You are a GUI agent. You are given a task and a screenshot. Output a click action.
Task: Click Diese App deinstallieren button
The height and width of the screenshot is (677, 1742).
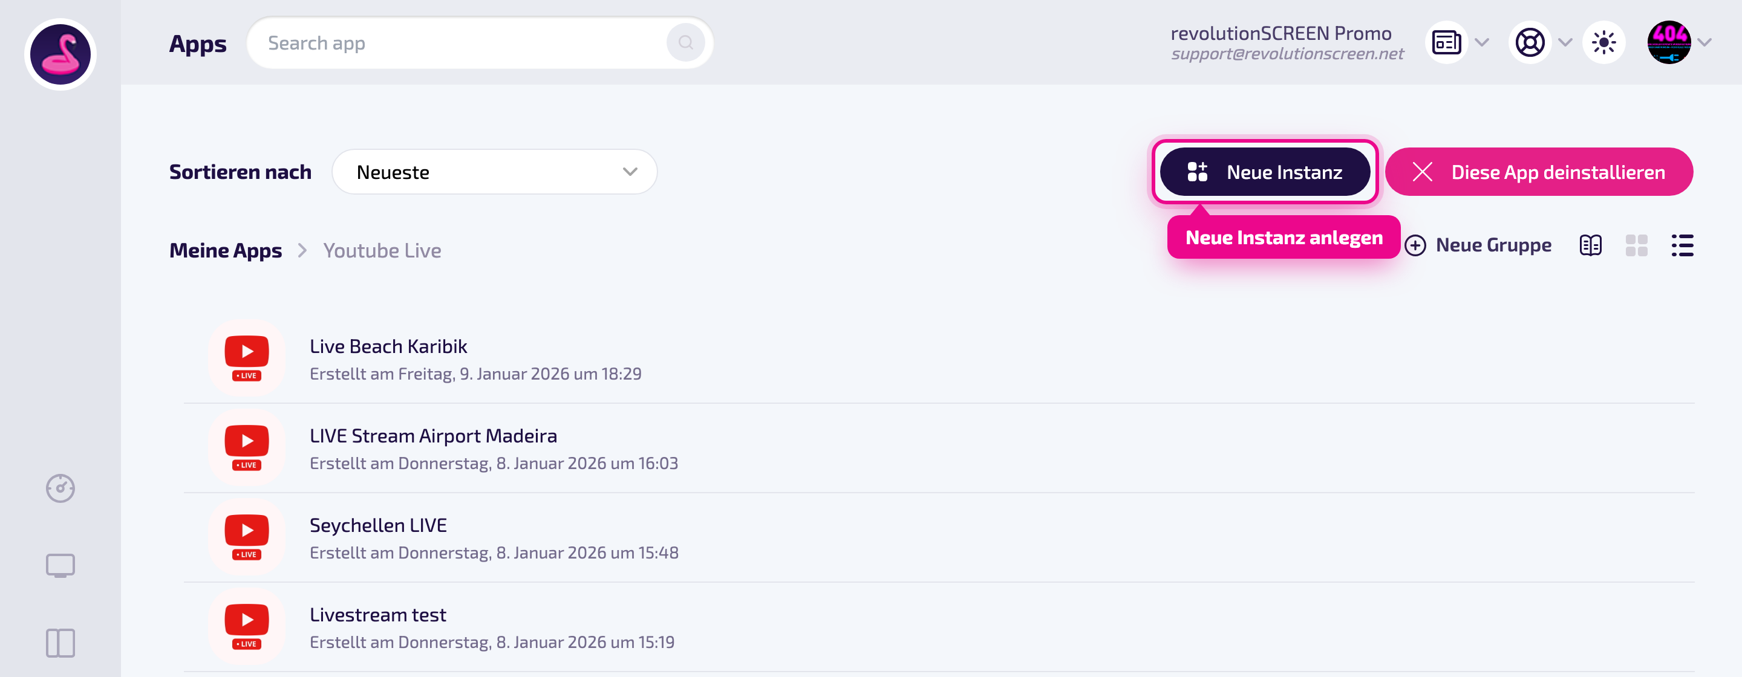[x=1538, y=172]
